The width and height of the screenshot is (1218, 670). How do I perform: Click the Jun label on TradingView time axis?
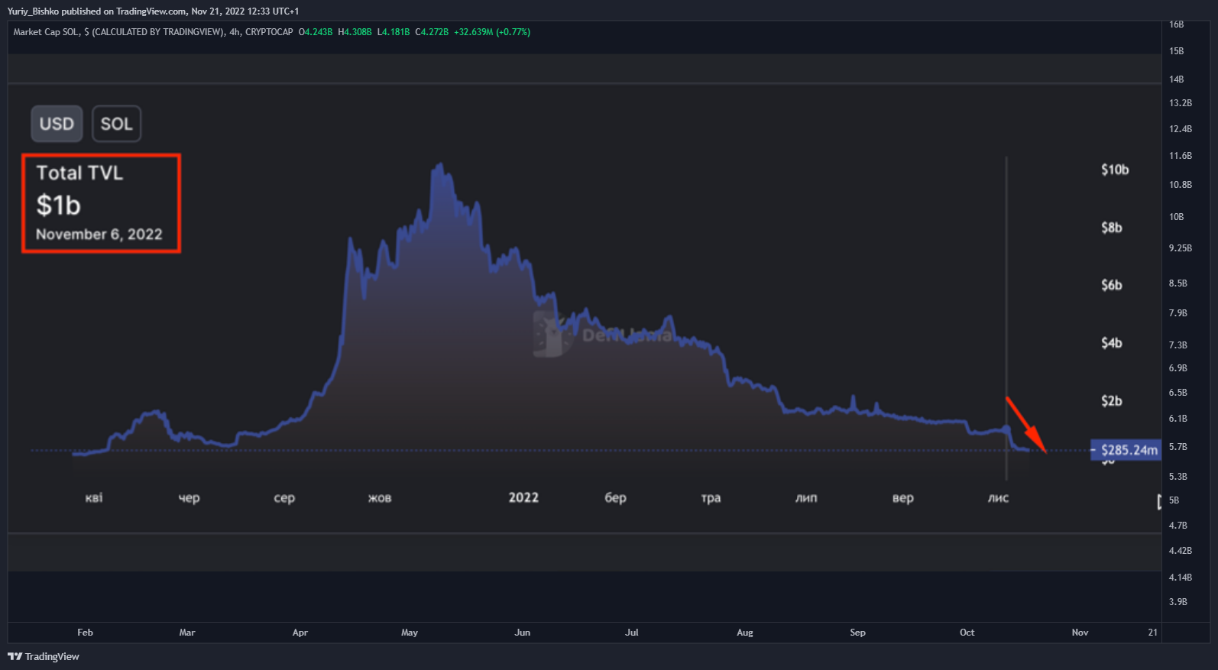(523, 633)
